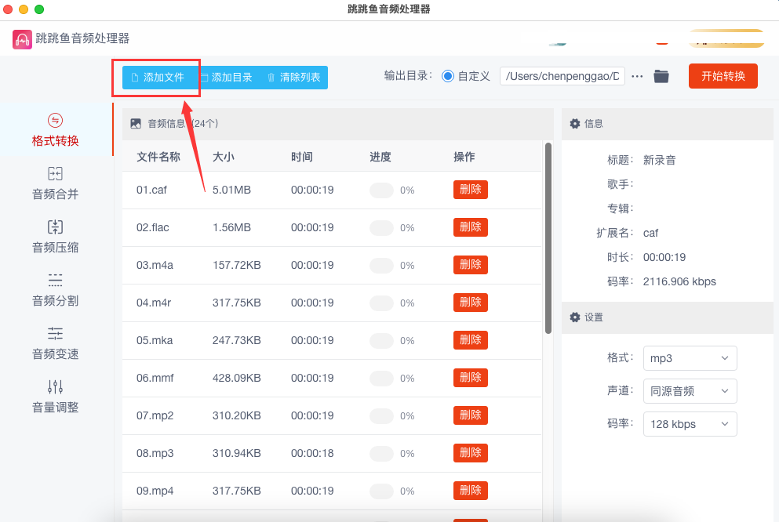Viewport: 779px width, 522px height.
Task: Delete the 03.m4a file row
Action: [470, 265]
